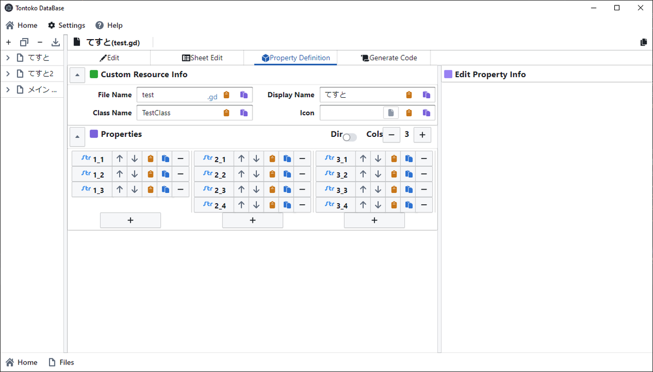Expand the てすと tree item chevron

tap(8, 58)
